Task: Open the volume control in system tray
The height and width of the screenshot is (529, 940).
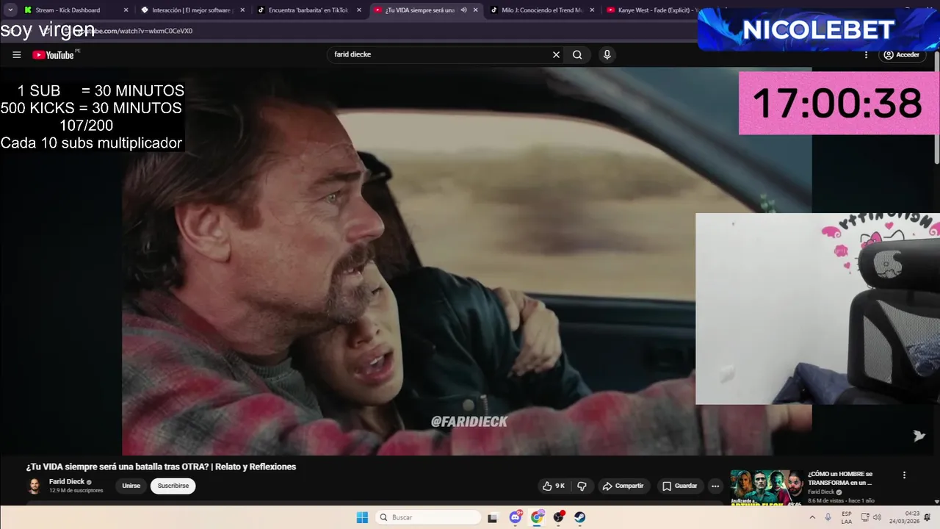Action: (877, 517)
